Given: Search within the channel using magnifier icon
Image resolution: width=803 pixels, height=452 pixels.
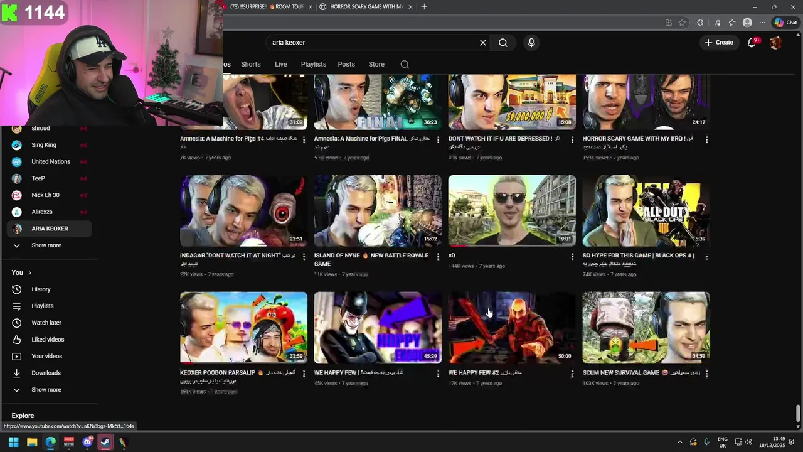Looking at the screenshot, I should 405,64.
